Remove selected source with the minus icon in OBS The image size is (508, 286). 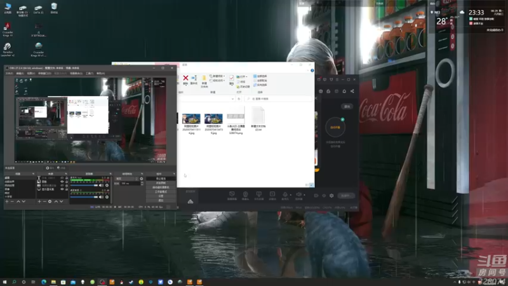coord(44,201)
